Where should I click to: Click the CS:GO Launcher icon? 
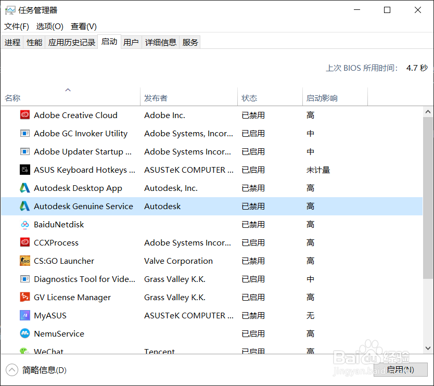click(x=25, y=261)
